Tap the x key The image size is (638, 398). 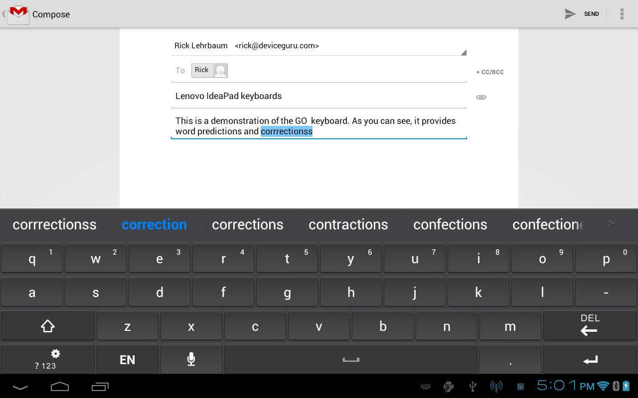pyautogui.click(x=191, y=326)
